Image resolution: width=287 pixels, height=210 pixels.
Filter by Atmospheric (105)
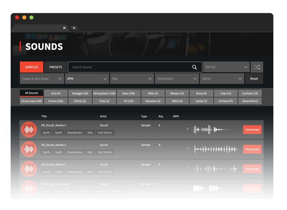click(x=104, y=93)
